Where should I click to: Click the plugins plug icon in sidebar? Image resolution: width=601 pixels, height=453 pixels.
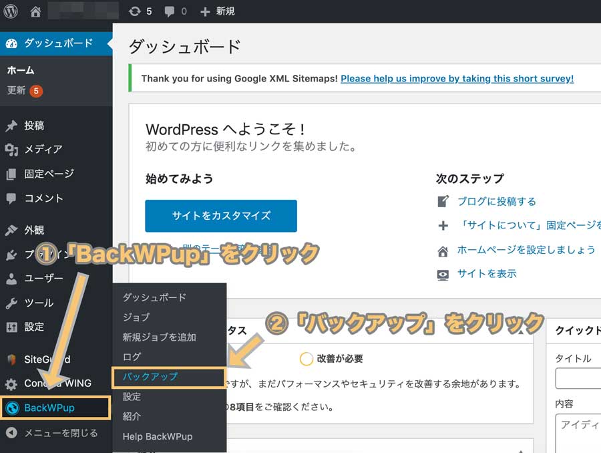[x=11, y=255]
